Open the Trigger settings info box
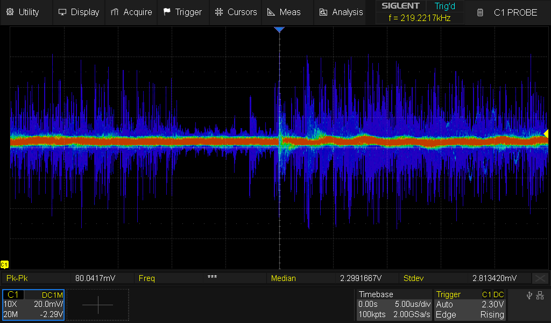Screen dimensions: 551x323 click(x=470, y=305)
